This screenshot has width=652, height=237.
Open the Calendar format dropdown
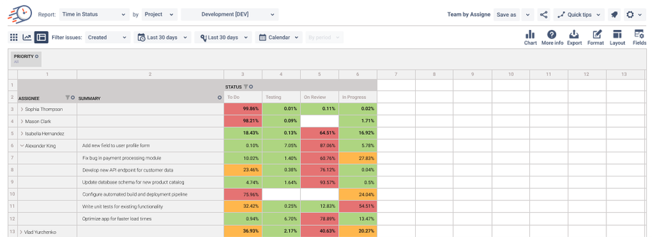tap(279, 37)
